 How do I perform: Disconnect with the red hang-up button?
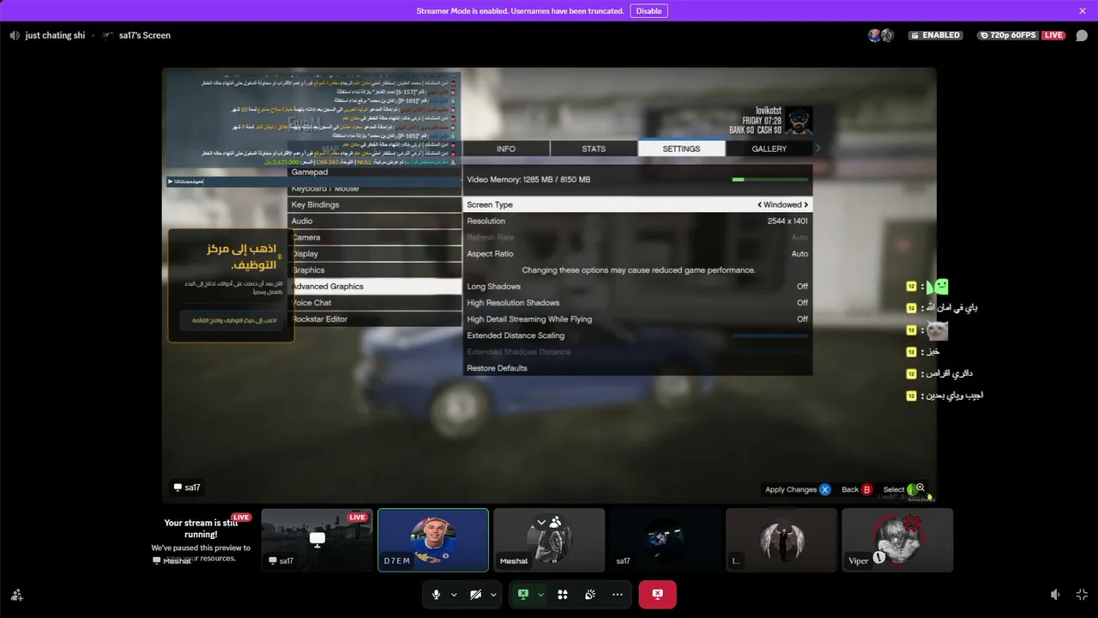[657, 594]
